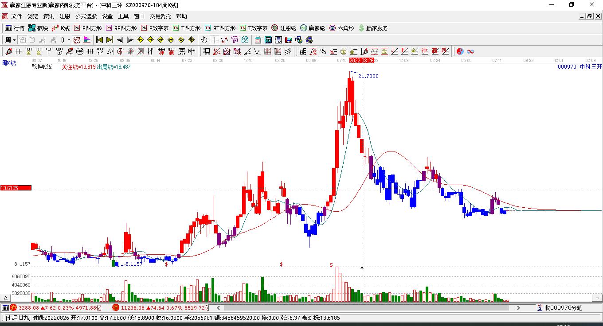603x326 pixels.
Task: Expand the candlestick style dropdown arrow
Action: pos(69,40)
